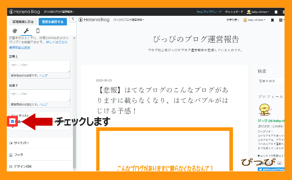Image resolution: width=292 pixels, height=180 pixels.
Task: Click the bookmark icon in the preview header
Action: coord(272,20)
